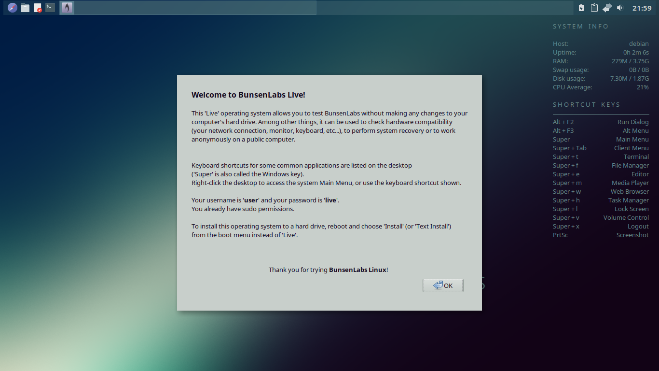Screen dimensions: 659x371
Task: Click the "Volume Control" shortcut entry
Action: pyautogui.click(x=626, y=218)
